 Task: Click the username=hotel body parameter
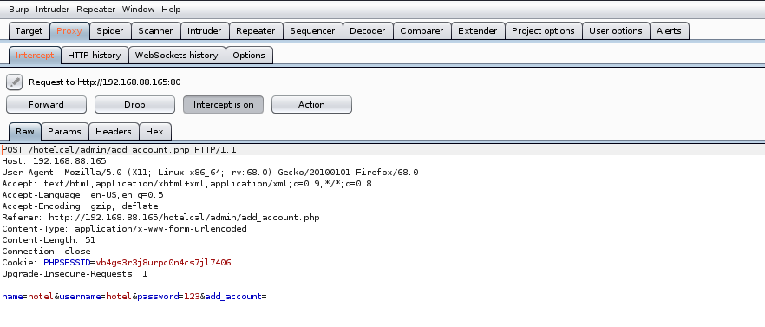tap(95, 297)
